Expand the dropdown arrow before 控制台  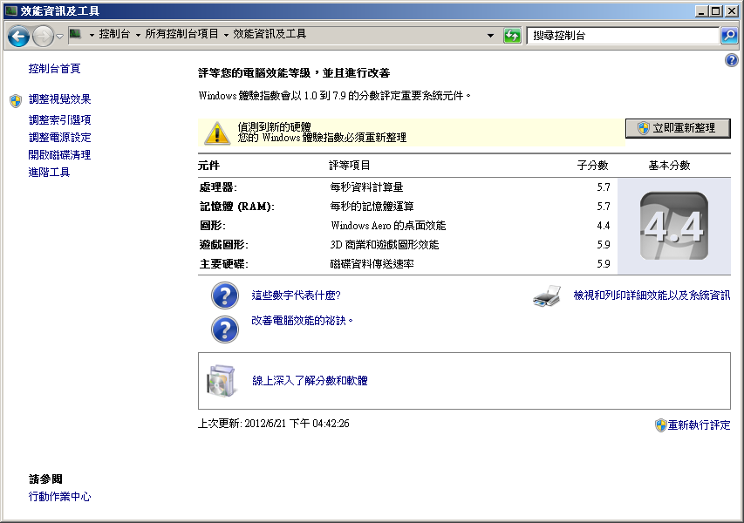click(x=92, y=35)
